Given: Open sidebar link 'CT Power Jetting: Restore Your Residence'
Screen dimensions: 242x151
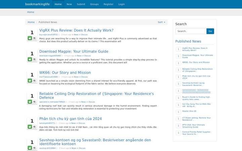Looking at the screenshot, I should tap(196, 119).
